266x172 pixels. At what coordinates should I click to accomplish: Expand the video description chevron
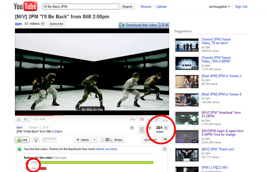[132, 127]
